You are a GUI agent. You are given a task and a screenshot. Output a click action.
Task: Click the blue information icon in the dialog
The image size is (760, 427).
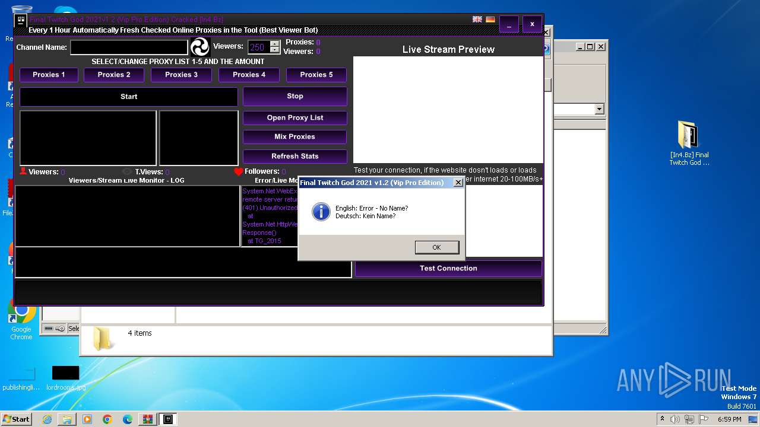[x=321, y=212]
